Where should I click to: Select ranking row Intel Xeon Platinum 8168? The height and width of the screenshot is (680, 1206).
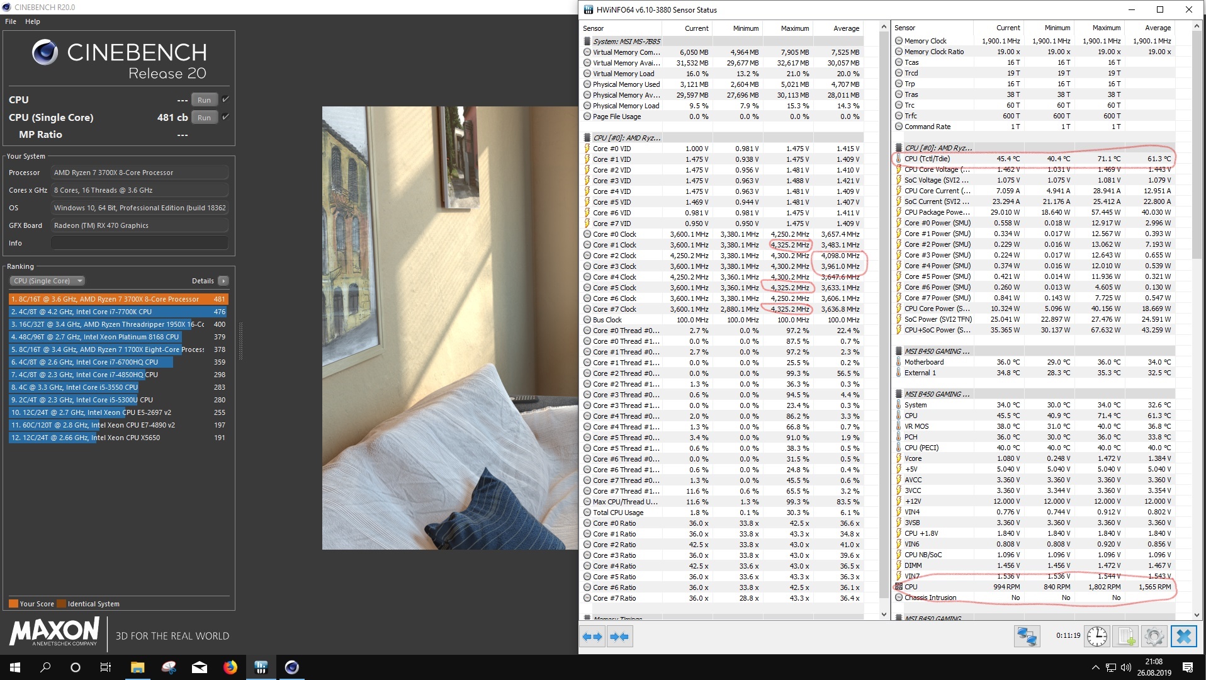click(118, 337)
